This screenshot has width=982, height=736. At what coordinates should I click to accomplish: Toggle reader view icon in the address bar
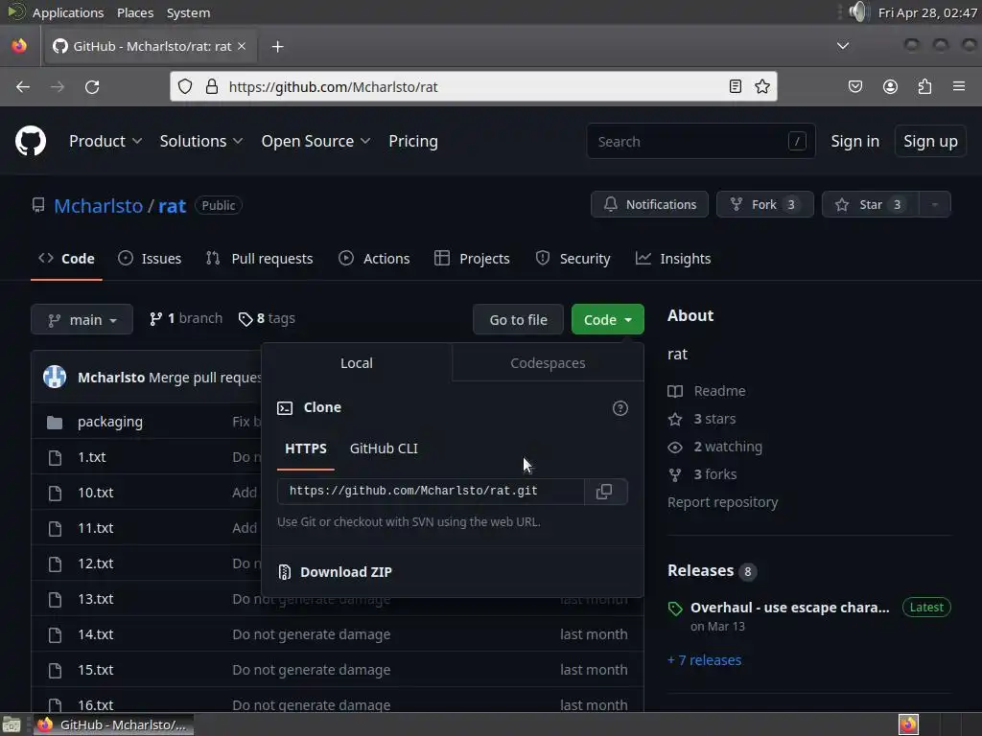pos(736,86)
